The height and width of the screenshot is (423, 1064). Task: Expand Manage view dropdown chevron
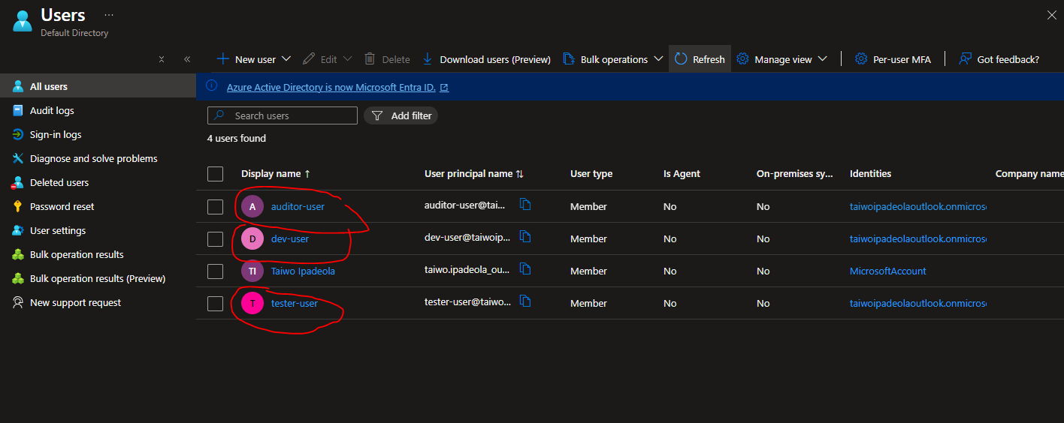822,59
